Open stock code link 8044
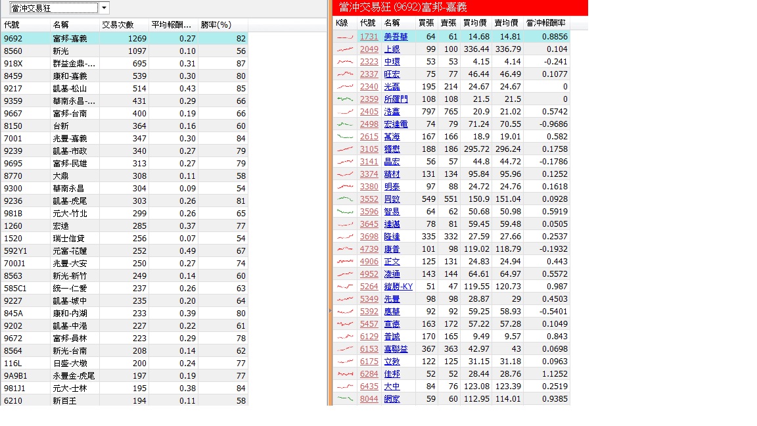This screenshot has height=426, width=757. (x=369, y=399)
